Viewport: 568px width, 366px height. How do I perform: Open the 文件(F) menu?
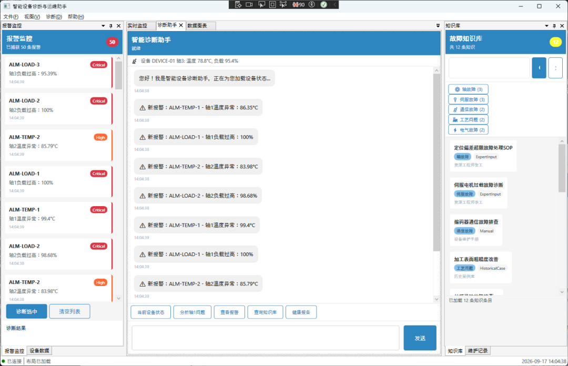11,17
